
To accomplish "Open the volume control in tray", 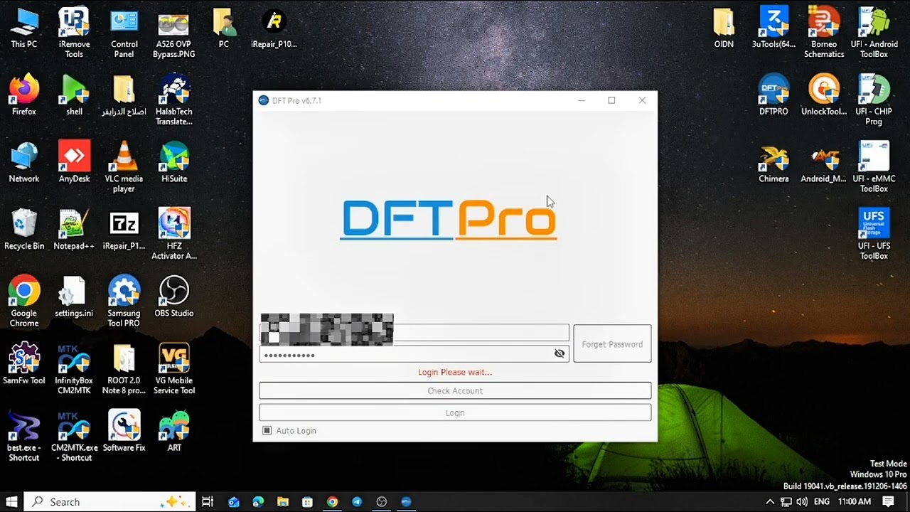I will click(x=802, y=501).
